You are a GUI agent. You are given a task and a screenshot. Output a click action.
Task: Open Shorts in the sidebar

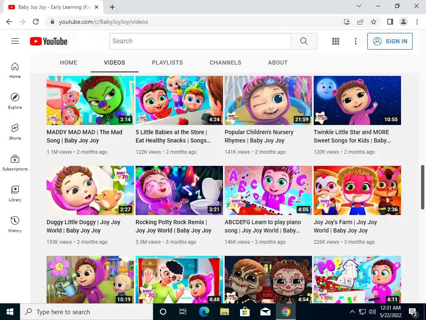point(15,132)
